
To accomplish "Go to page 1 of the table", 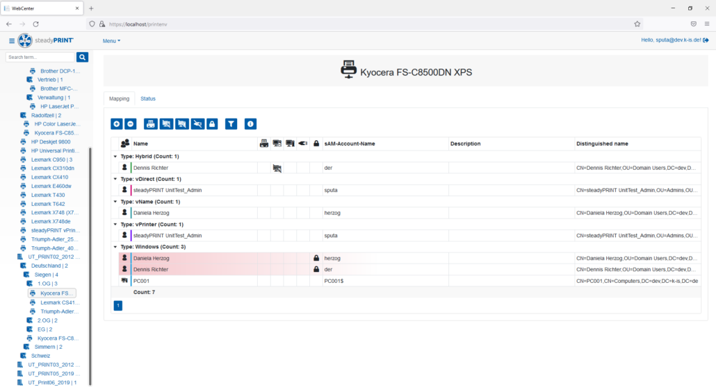I will click(x=117, y=305).
